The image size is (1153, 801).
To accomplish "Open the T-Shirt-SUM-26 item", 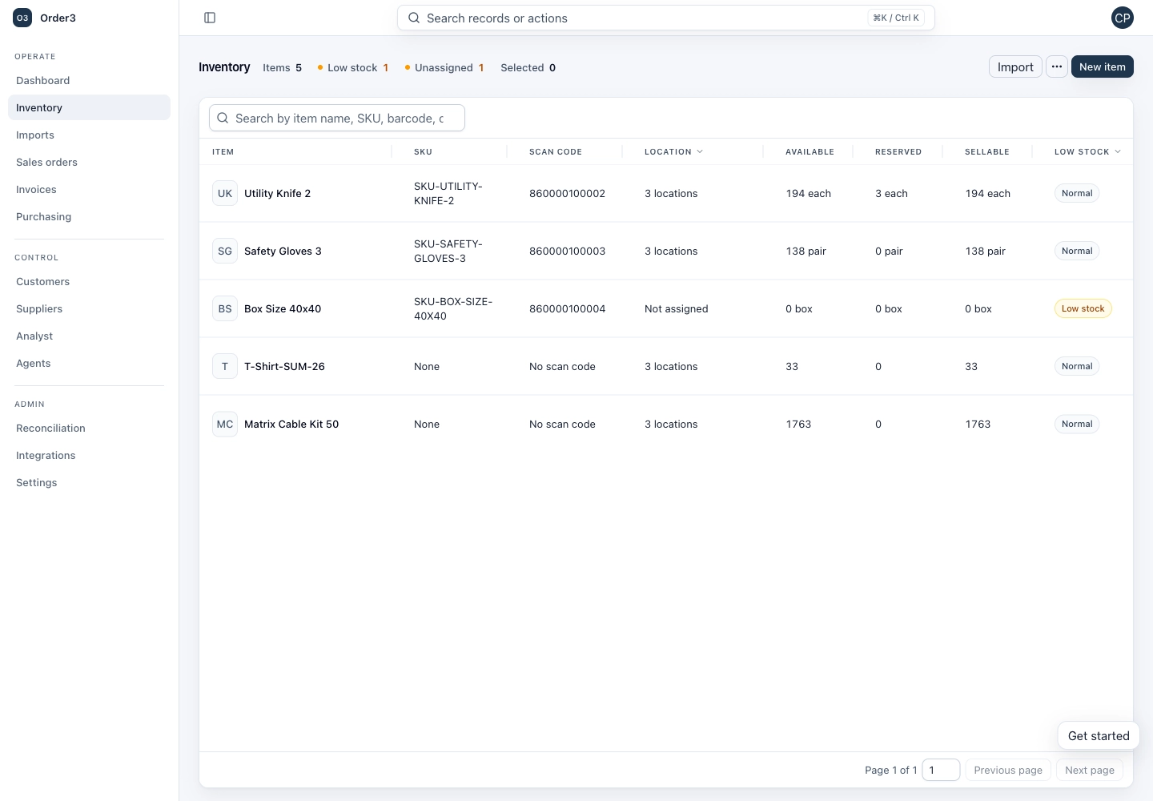I will coord(284,366).
